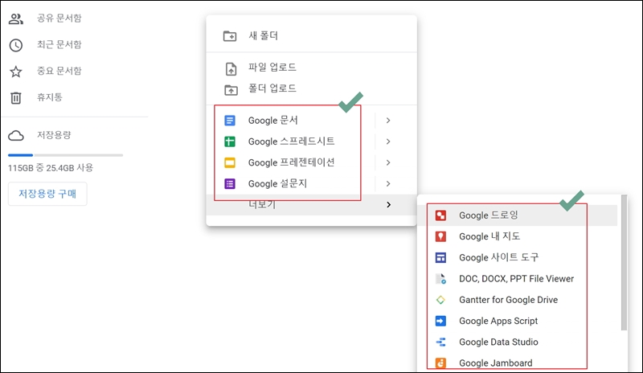Screen dimensions: 643x373
Task: Click the folder upload icon
Action: tap(231, 89)
